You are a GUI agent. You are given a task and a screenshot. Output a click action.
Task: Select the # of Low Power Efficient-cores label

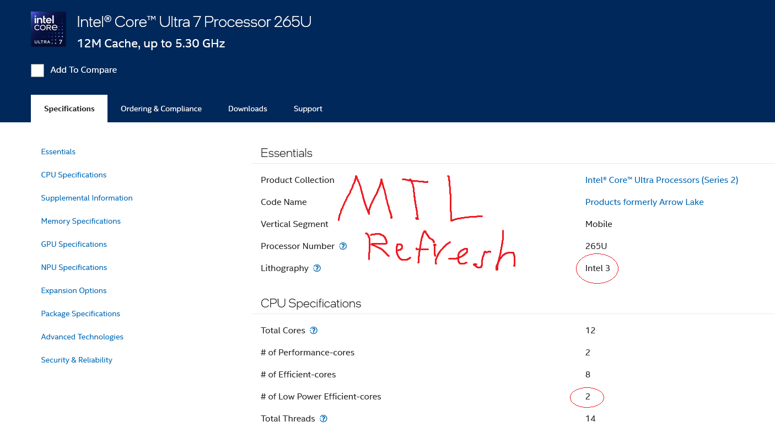coord(321,397)
